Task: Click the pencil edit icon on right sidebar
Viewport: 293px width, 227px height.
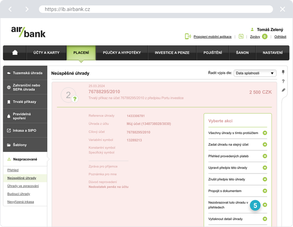Action: click(x=283, y=90)
